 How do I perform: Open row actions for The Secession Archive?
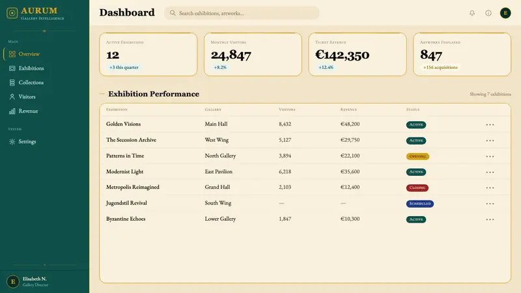coord(490,141)
